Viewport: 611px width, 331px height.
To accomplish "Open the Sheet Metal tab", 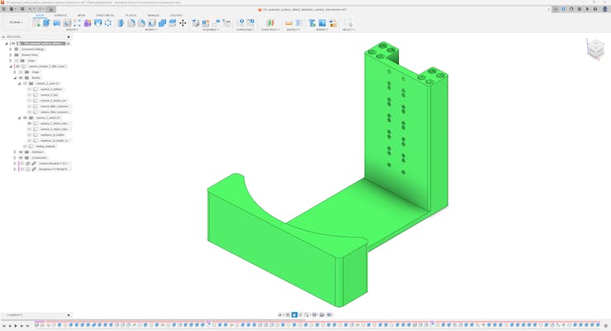I will 105,16.
